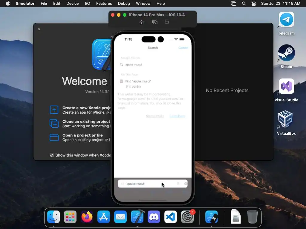
Task: Take a simulator screenshot with camera icon
Action: pos(155,22)
